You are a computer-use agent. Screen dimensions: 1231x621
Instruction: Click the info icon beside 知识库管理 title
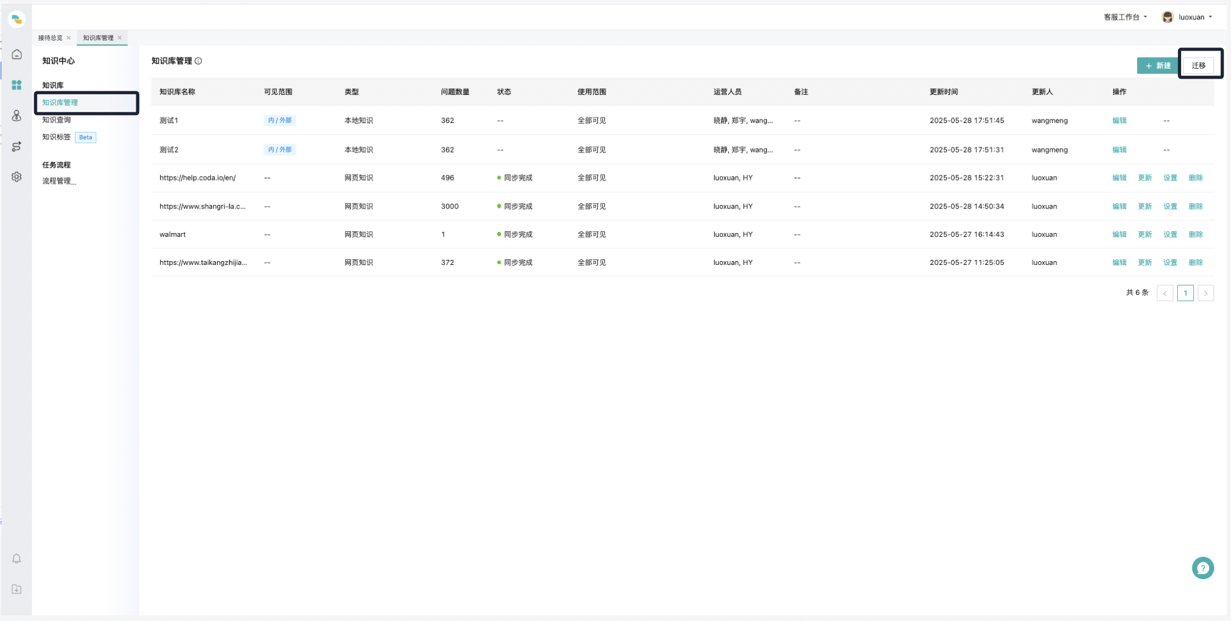click(198, 61)
